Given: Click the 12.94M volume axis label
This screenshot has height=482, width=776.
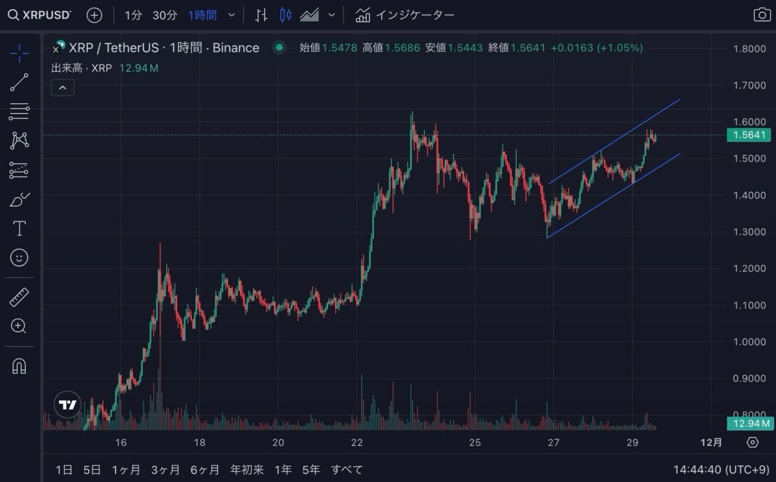Looking at the screenshot, I should [x=750, y=423].
